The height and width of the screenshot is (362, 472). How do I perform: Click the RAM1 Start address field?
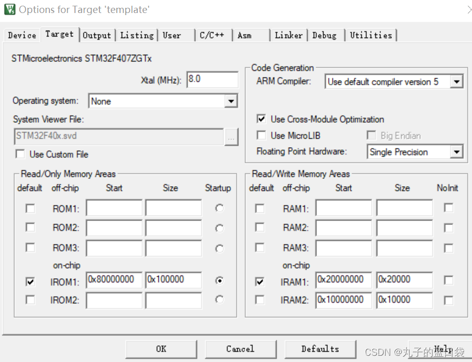click(x=344, y=208)
